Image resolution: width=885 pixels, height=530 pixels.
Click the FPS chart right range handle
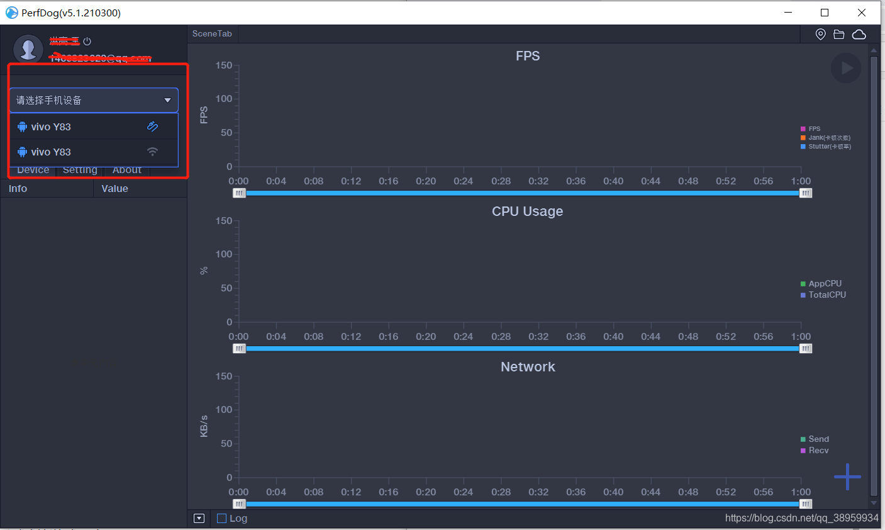click(x=806, y=193)
